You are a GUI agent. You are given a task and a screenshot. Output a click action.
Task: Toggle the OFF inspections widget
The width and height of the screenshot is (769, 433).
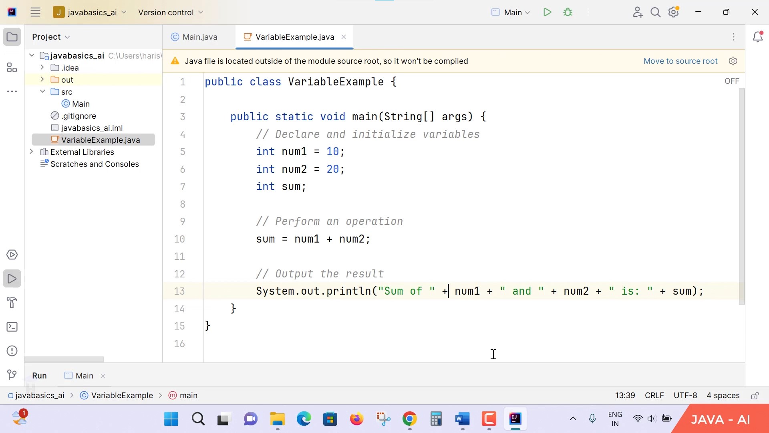(731, 81)
